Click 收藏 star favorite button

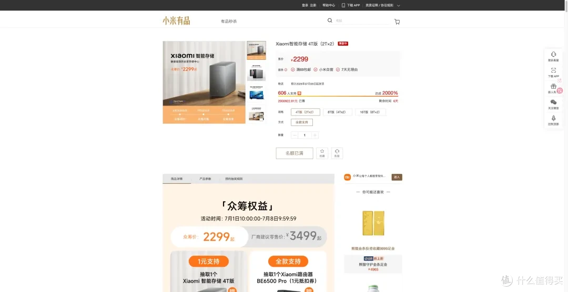322,153
